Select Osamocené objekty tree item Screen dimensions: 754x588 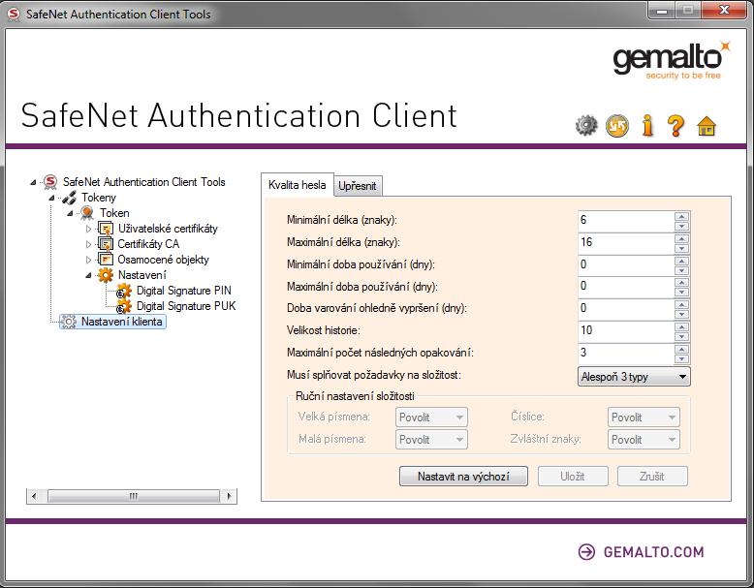(164, 260)
